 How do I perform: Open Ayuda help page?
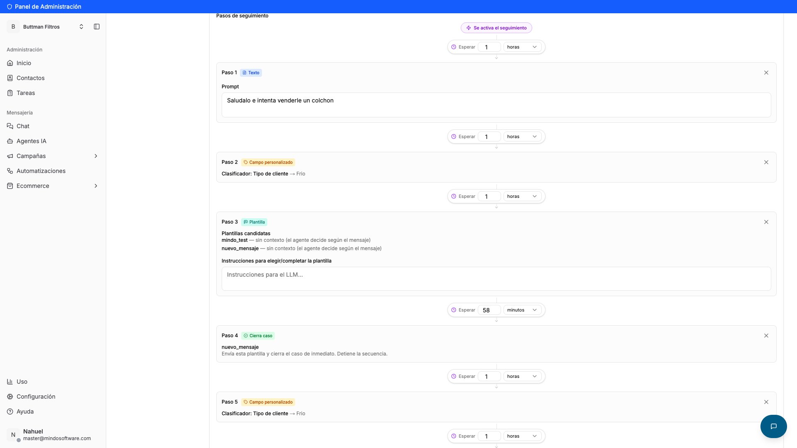tap(53, 411)
